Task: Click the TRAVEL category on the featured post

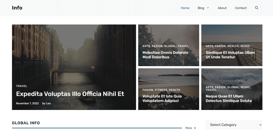Action: click(22, 86)
